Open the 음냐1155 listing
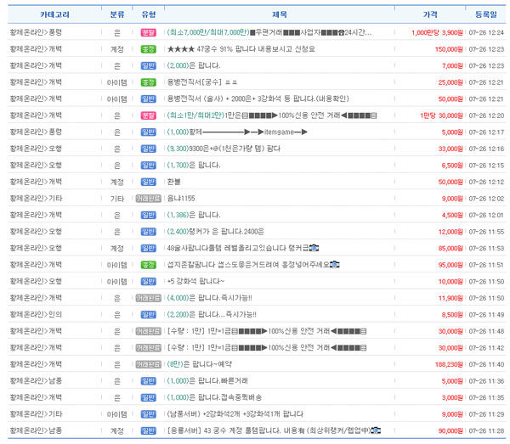The width and height of the screenshot is (510, 444). [181, 199]
